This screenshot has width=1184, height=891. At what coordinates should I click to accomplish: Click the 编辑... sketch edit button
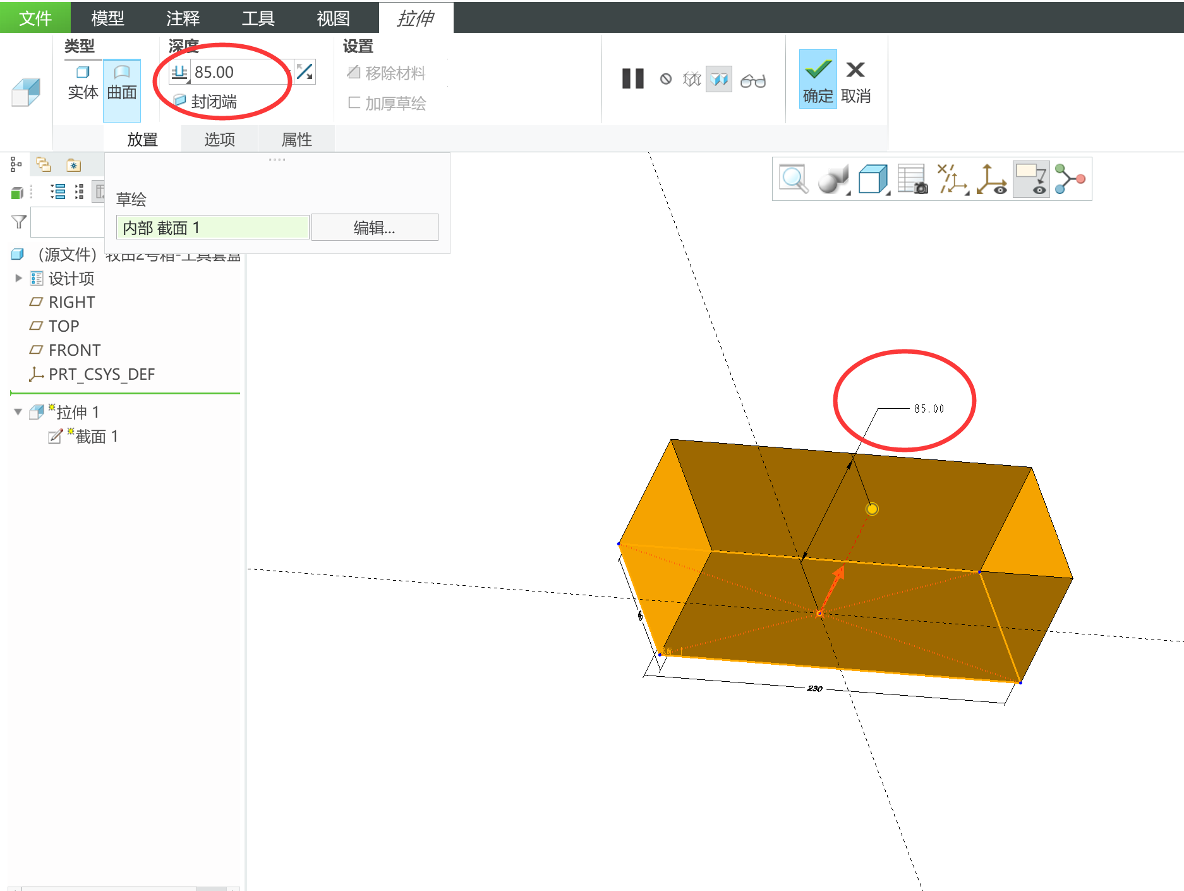pyautogui.click(x=374, y=227)
